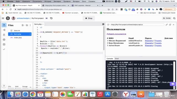Click Удалить for Вера Михайловна
This screenshot has height=99, width=177.
(158, 43)
